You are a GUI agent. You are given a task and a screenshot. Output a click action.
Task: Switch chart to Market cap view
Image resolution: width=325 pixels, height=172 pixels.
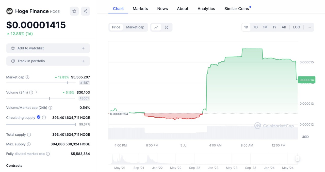click(x=135, y=27)
